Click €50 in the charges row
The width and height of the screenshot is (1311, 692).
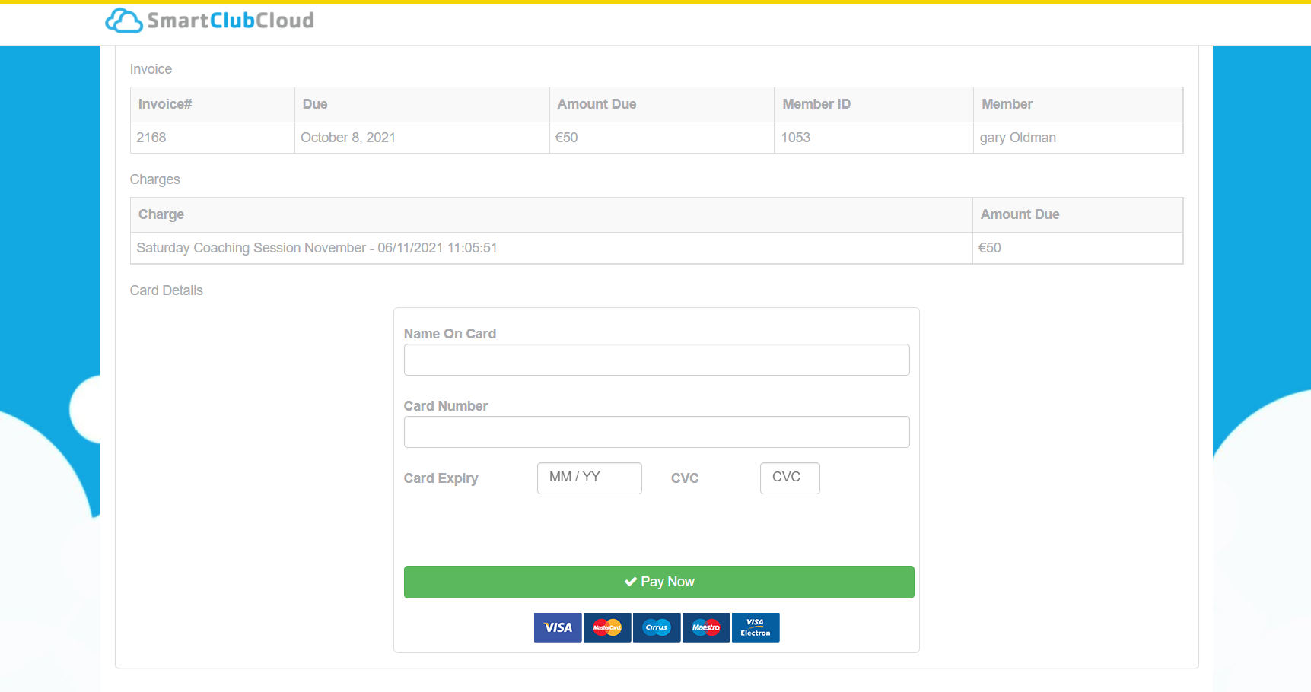[x=989, y=248]
